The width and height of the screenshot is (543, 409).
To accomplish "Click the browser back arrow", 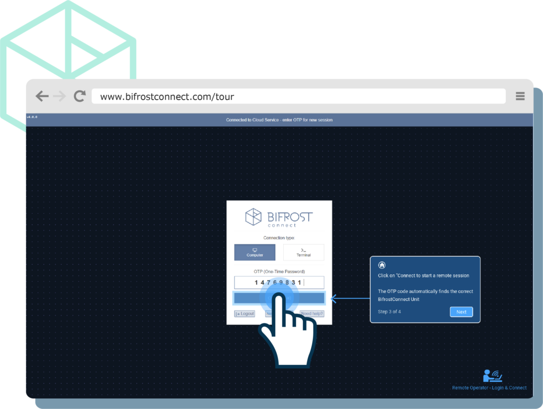I will coord(42,96).
